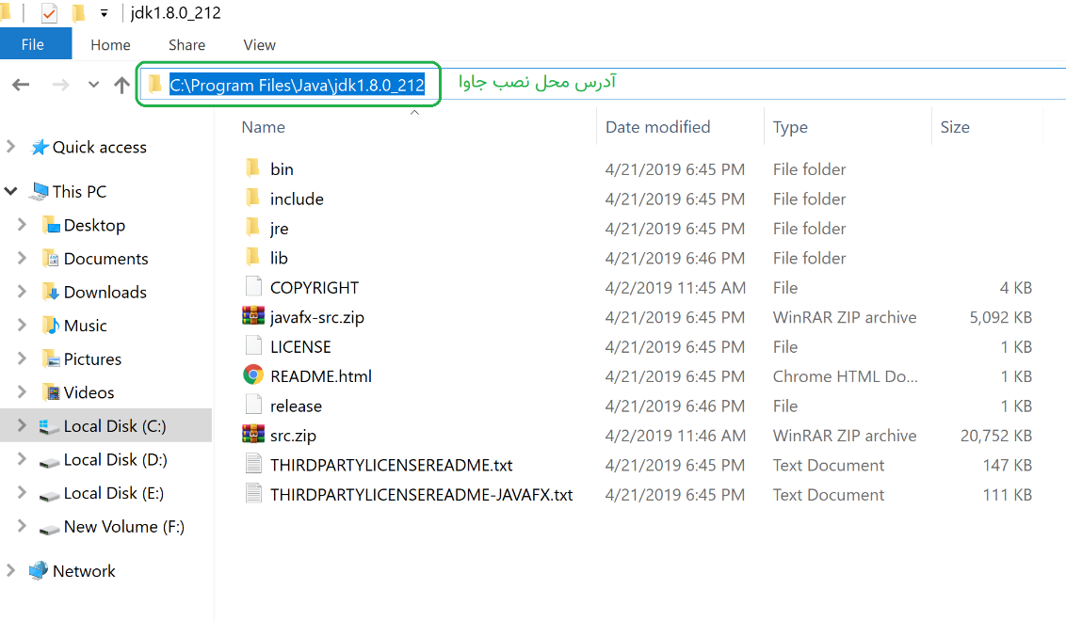1066x621 pixels.
Task: Expand the Local Disk (D:) tree node
Action: (22, 458)
